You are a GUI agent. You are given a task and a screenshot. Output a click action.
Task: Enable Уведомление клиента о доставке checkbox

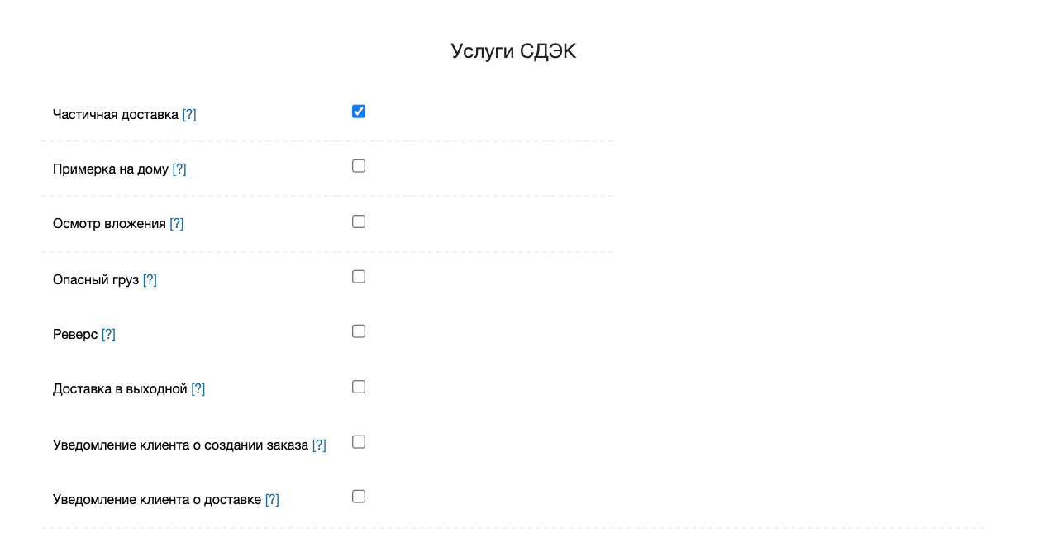click(358, 497)
